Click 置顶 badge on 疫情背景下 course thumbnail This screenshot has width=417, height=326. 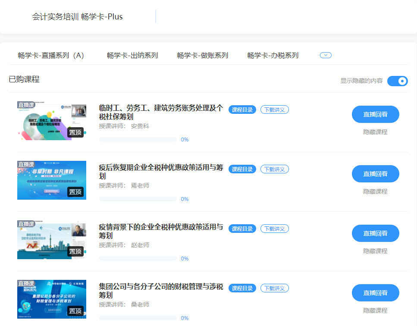click(x=75, y=251)
